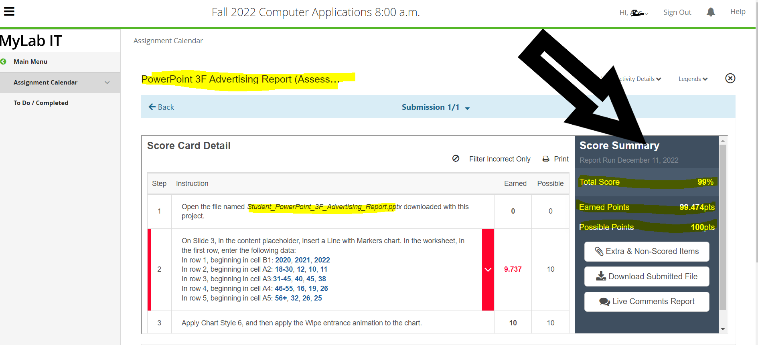758x345 pixels.
Task: Click the step 3 Chart Style instruction
Action: point(302,323)
